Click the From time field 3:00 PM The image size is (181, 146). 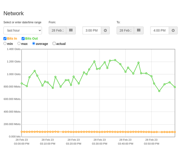92,30
